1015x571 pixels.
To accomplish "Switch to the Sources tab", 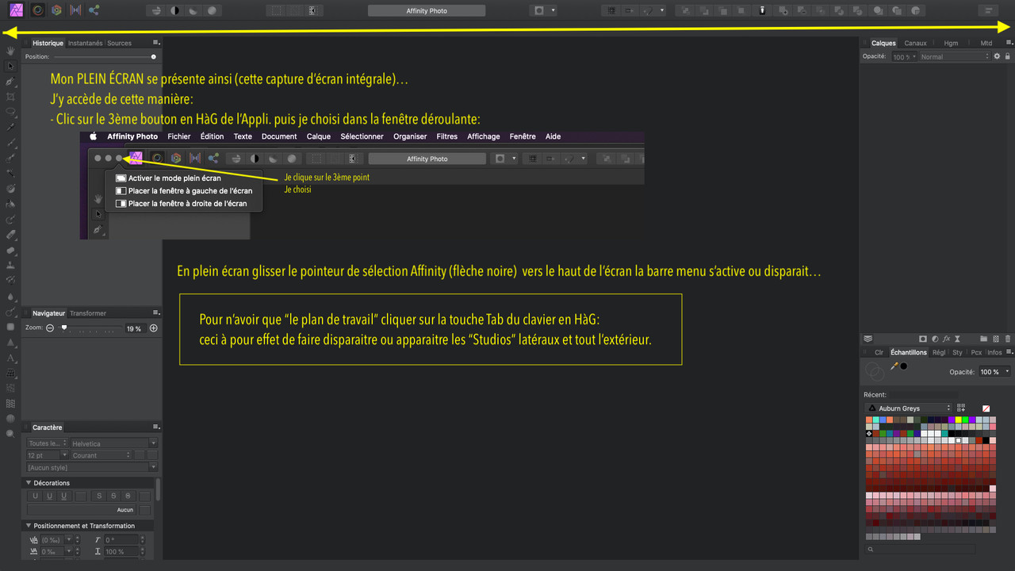I will [120, 43].
